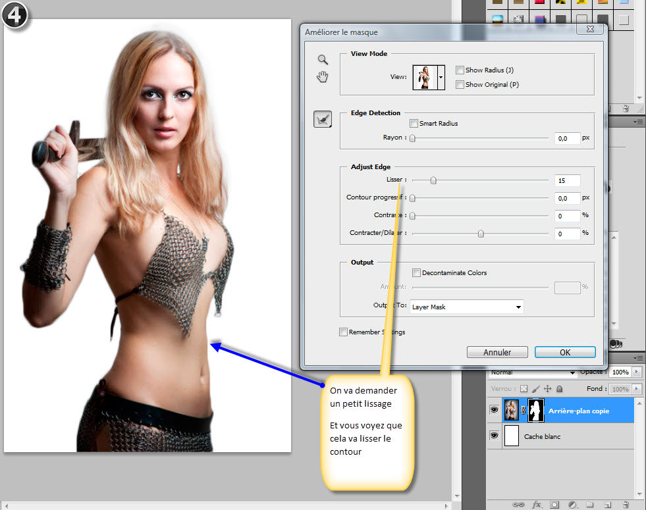The image size is (646, 510).
Task: Create new adjustment layer icon
Action: coord(572,505)
